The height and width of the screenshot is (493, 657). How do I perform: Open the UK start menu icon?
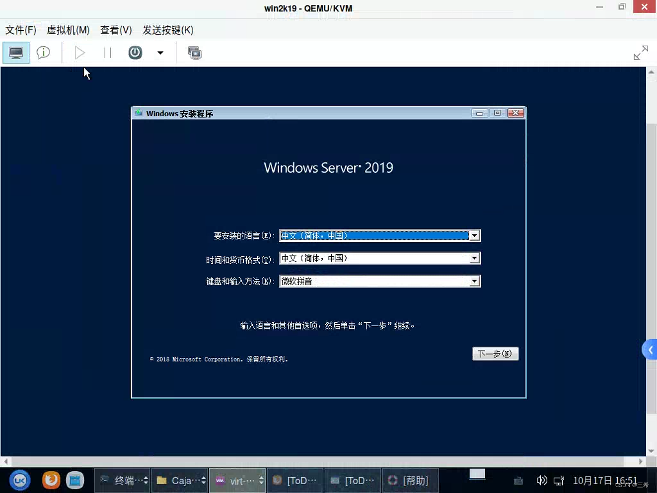pyautogui.click(x=20, y=480)
